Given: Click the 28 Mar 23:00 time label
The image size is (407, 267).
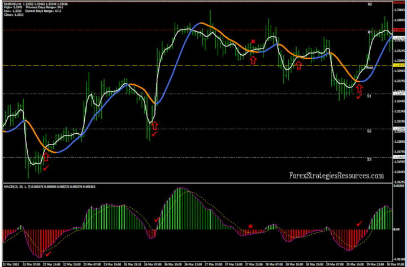Looking at the screenshot, I should coord(315,264).
